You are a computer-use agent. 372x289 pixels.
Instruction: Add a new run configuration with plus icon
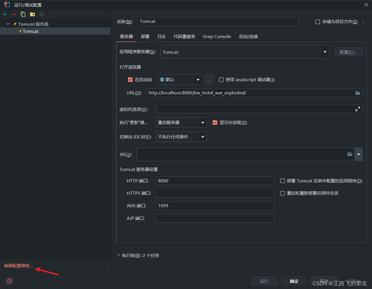5,14
